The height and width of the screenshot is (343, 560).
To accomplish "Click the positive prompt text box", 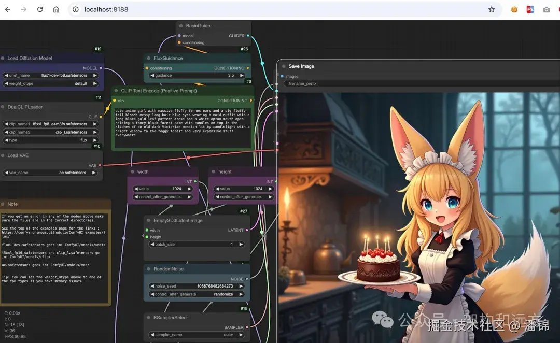I will tap(183, 127).
